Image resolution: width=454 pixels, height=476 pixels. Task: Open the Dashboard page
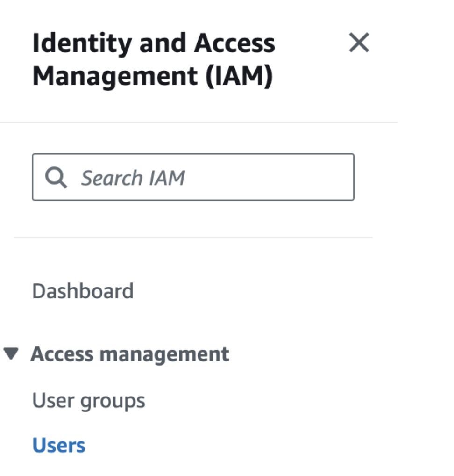tap(83, 291)
